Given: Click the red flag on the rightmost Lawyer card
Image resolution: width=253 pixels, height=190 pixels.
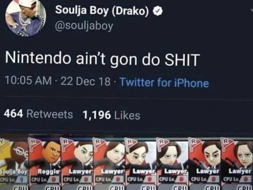Looking at the screenshot, I should [227, 144].
